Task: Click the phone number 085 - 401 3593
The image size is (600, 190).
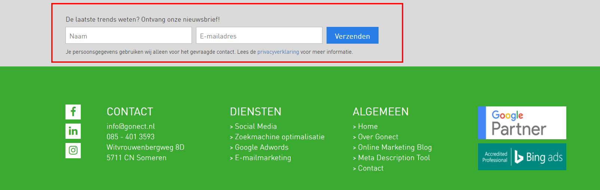Action: pyautogui.click(x=131, y=137)
